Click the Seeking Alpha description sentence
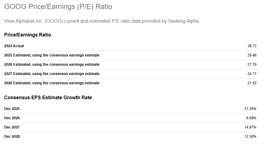The height and width of the screenshot is (144, 263). (x=102, y=21)
